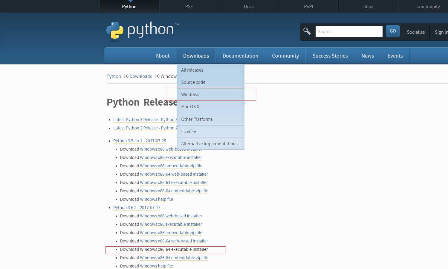
Task: Switch to the PyPI tab
Action: pyautogui.click(x=308, y=6)
